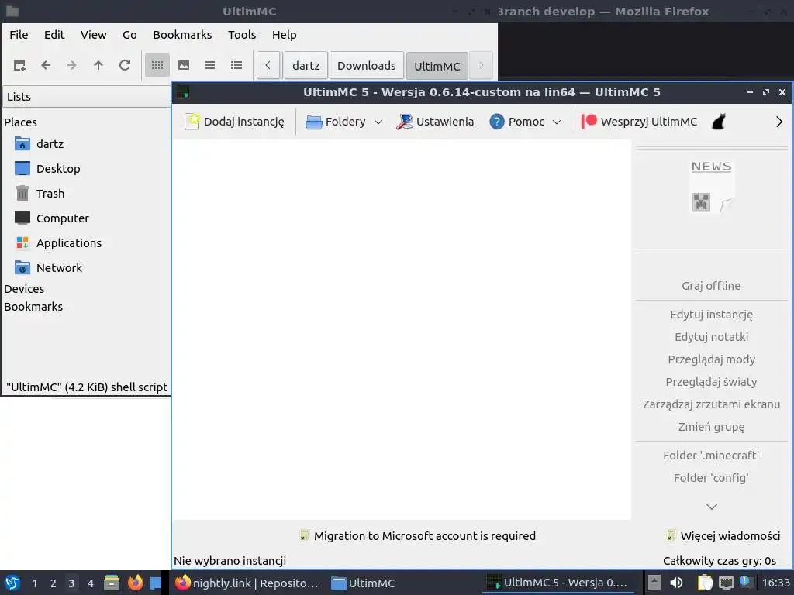Viewport: 794px width, 595px height.
Task: Select detailed list view in file manager
Action: coord(236,65)
